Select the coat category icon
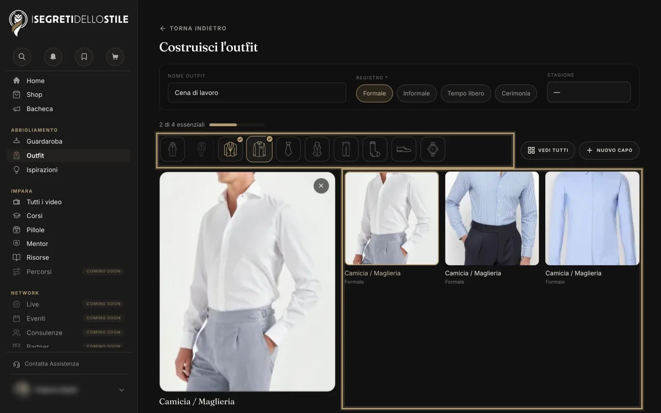Viewport: 661px width, 413px height. pos(172,149)
